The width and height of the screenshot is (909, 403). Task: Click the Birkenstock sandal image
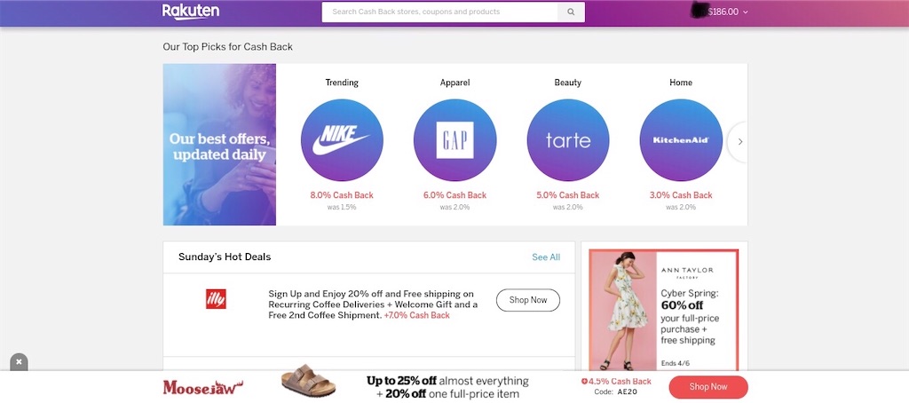(308, 381)
